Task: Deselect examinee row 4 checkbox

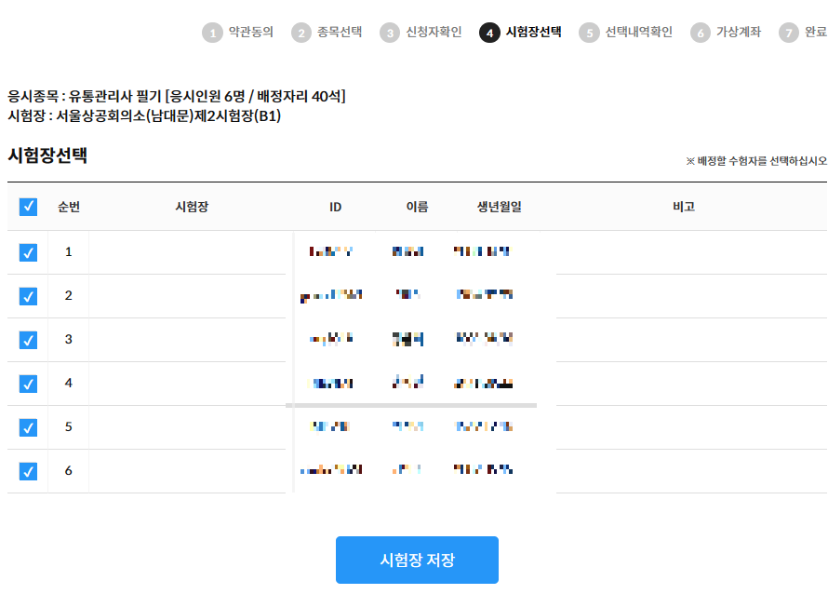Action: tap(29, 384)
